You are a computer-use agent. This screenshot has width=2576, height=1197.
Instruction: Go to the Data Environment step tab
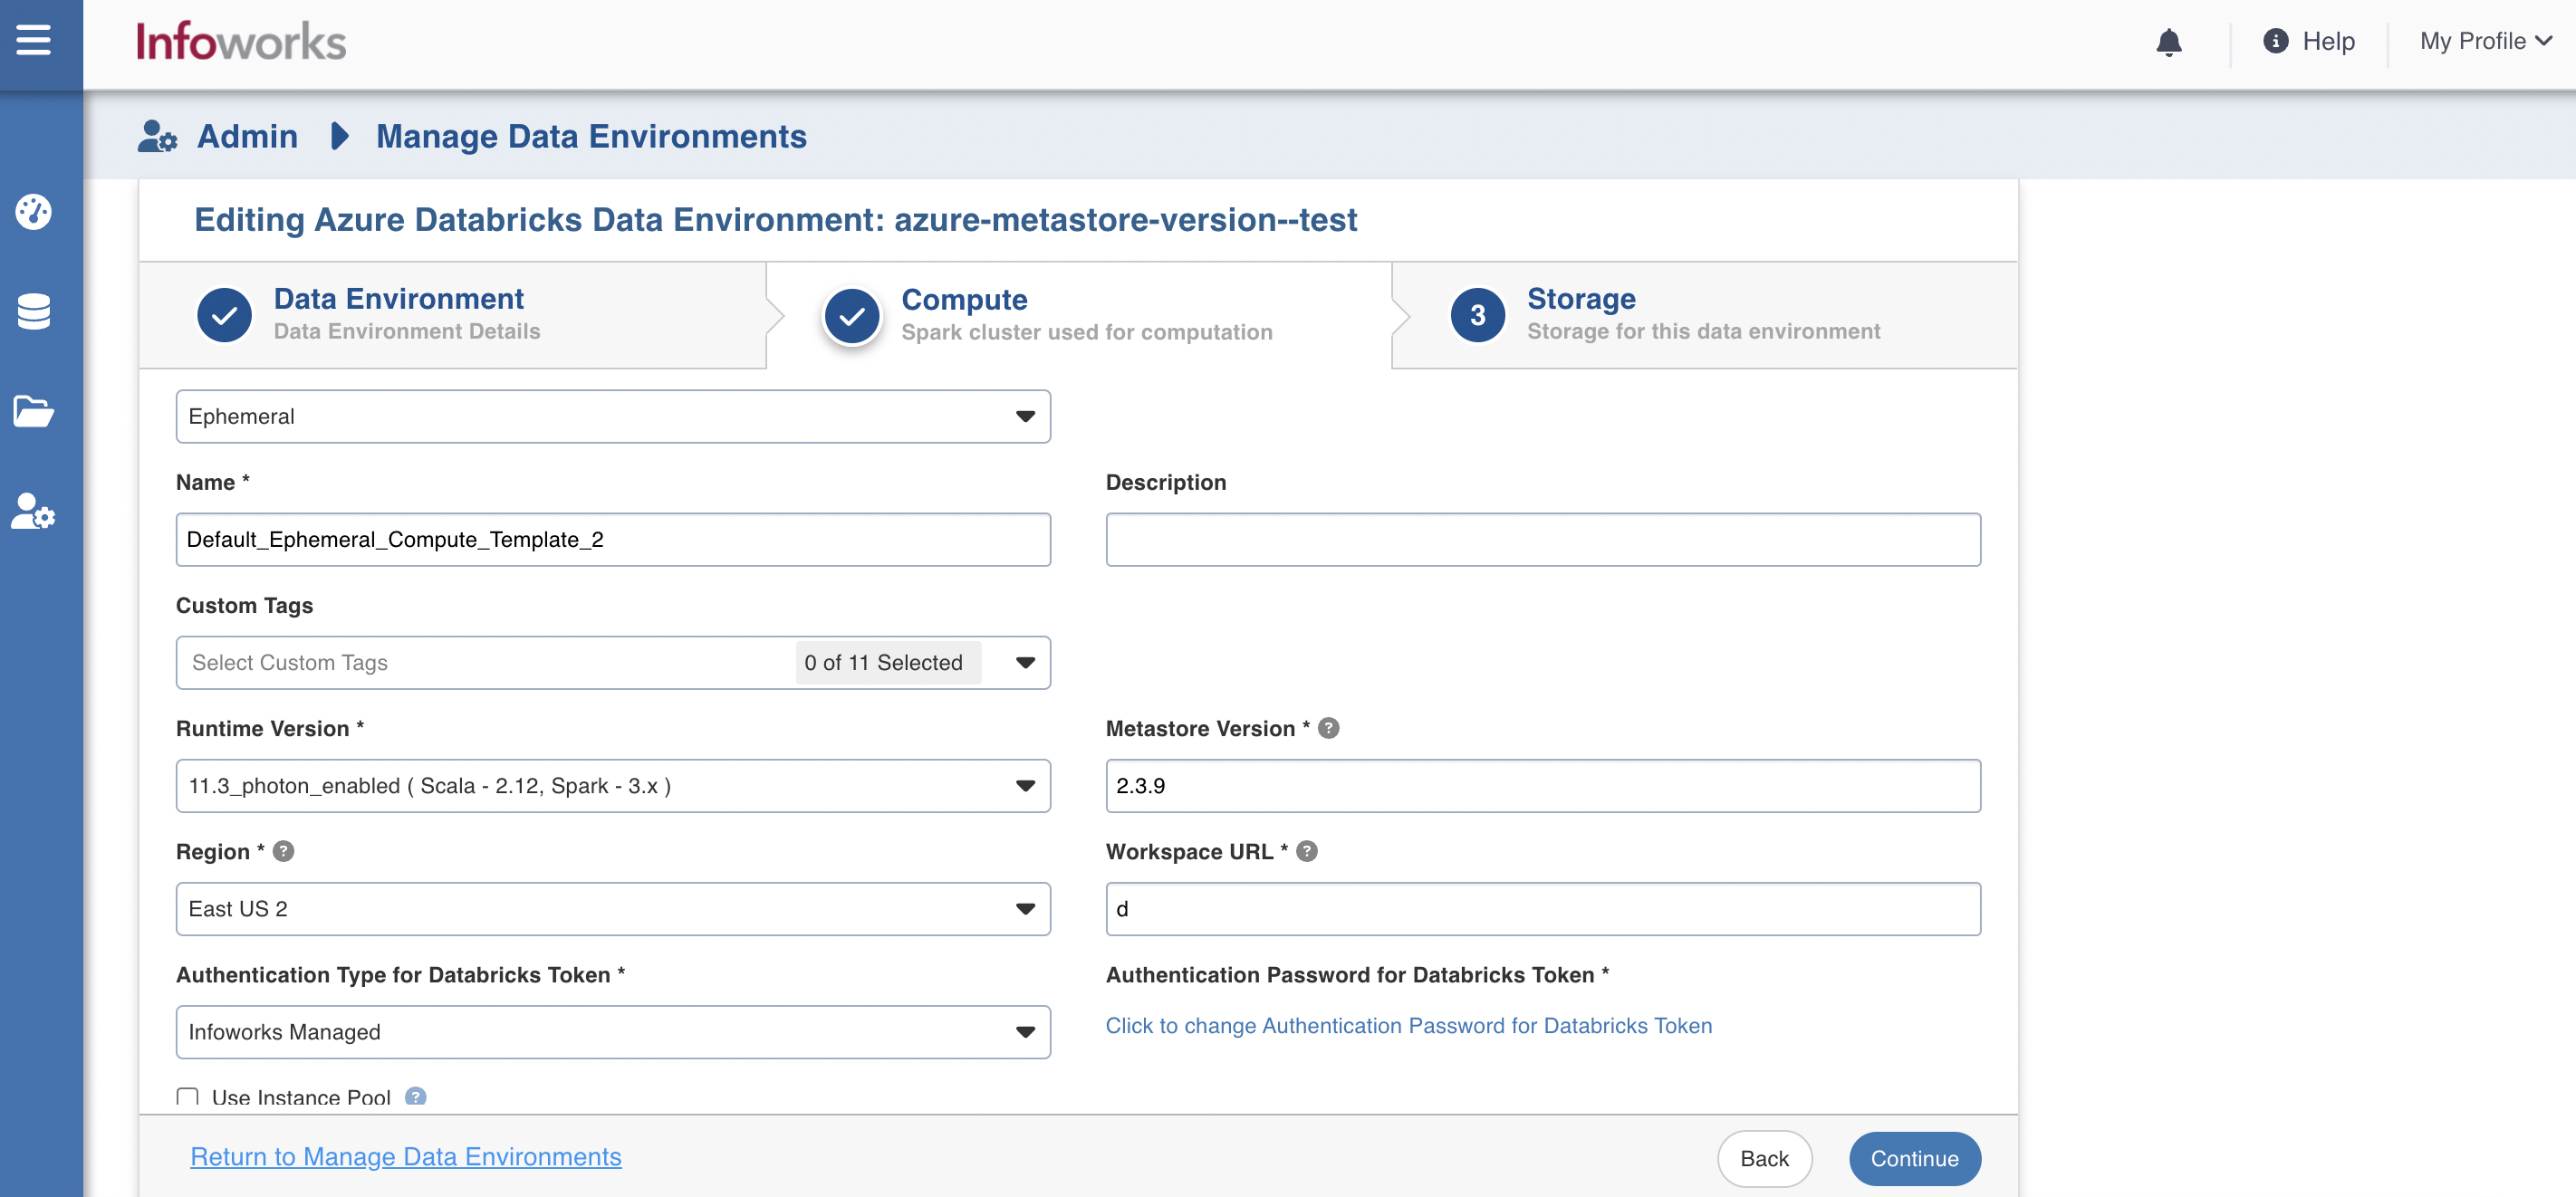pos(453,316)
